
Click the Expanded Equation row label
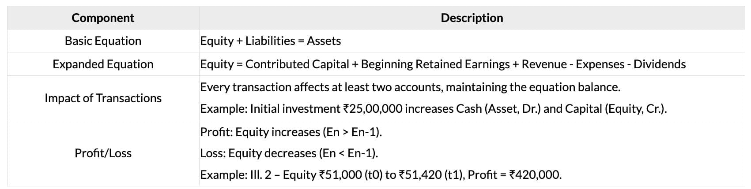[x=103, y=64]
